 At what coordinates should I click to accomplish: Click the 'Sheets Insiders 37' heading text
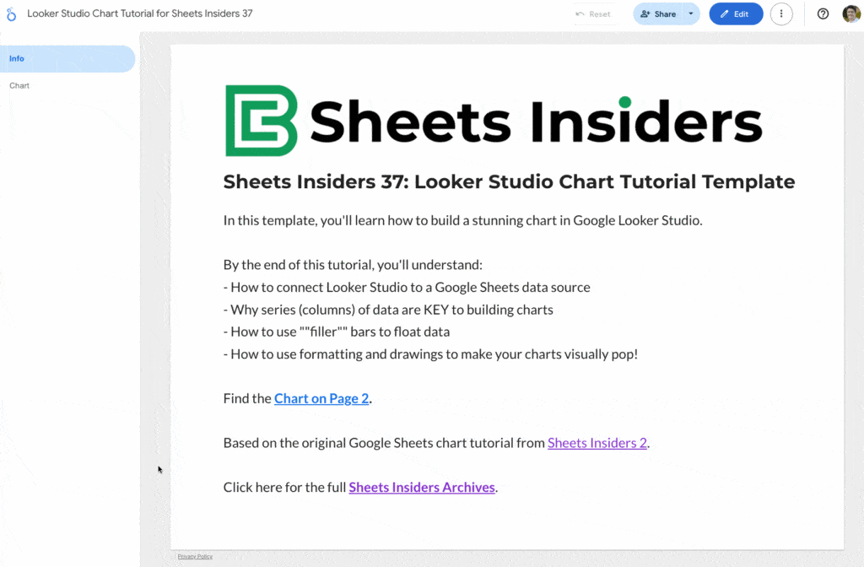[x=509, y=181]
